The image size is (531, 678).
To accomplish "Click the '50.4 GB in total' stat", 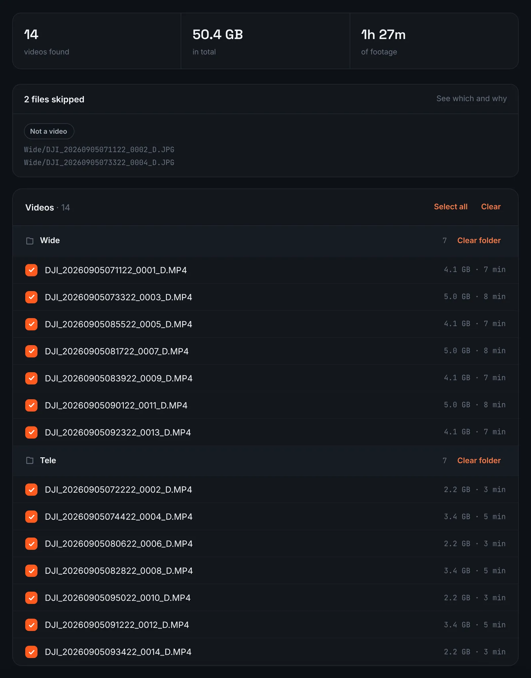I will [265, 41].
